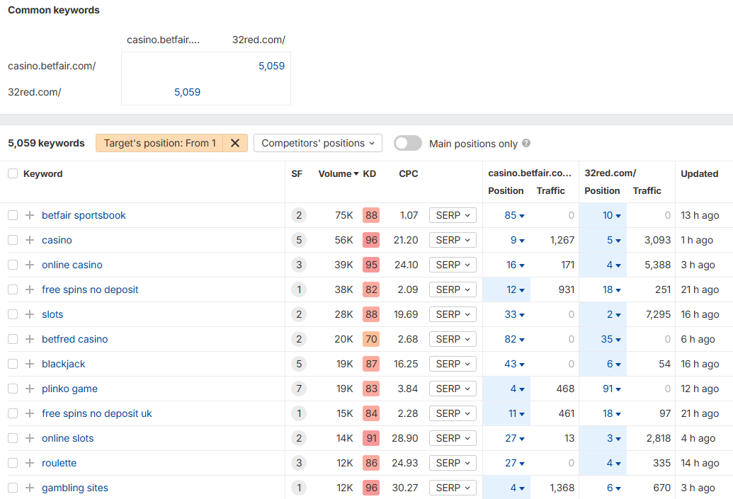This screenshot has height=499, width=733.
Task: Sort by the KD column header
Action: click(x=370, y=173)
